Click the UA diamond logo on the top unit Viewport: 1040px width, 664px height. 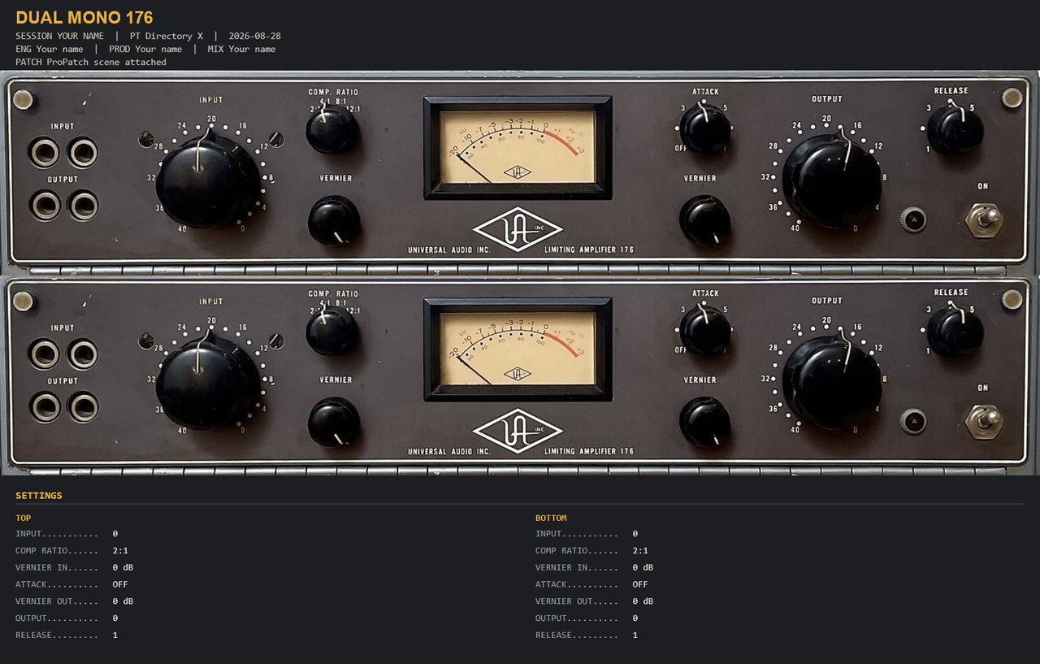(518, 229)
